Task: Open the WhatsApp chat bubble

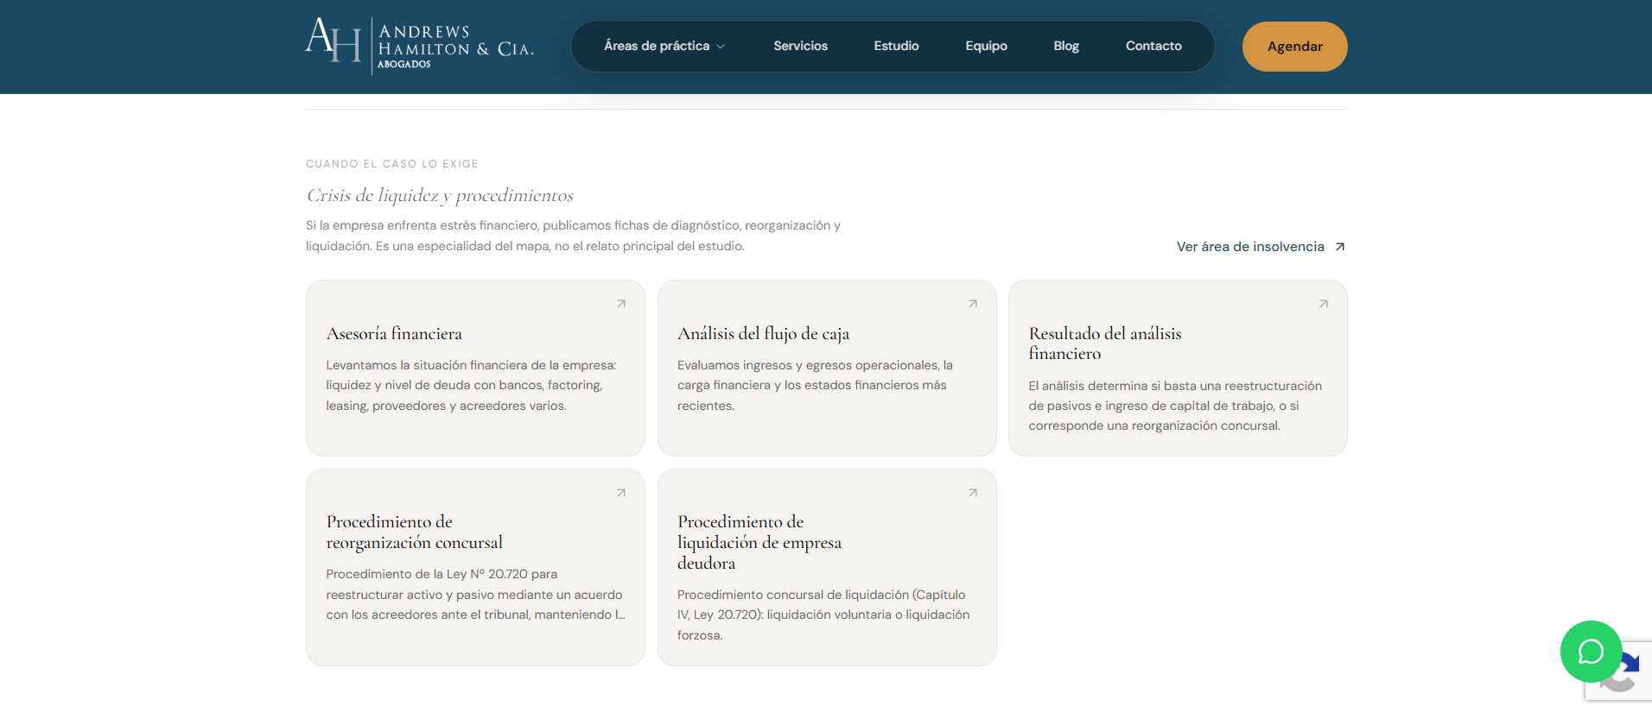Action: 1591,652
